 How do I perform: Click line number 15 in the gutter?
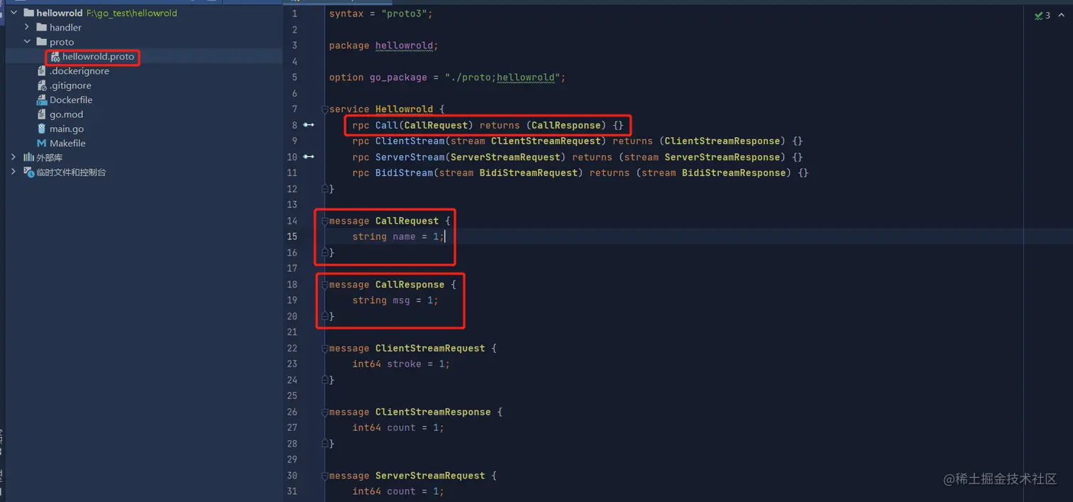point(292,236)
